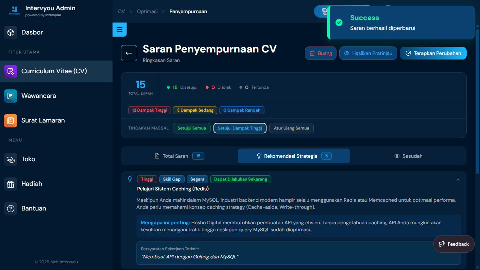
Task: Open the hamburger menu toggle
Action: (x=120, y=30)
